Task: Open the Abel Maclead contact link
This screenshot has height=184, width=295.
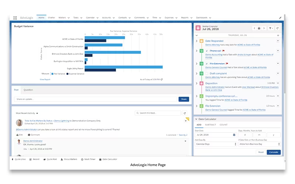Action: [x=249, y=87]
